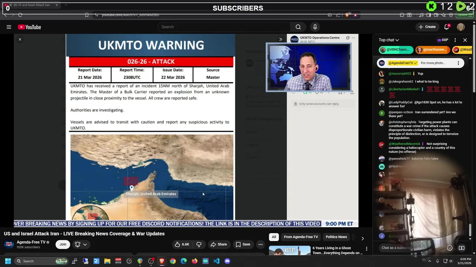Open UKMTO Operations Centre tweet options

pos(353,38)
